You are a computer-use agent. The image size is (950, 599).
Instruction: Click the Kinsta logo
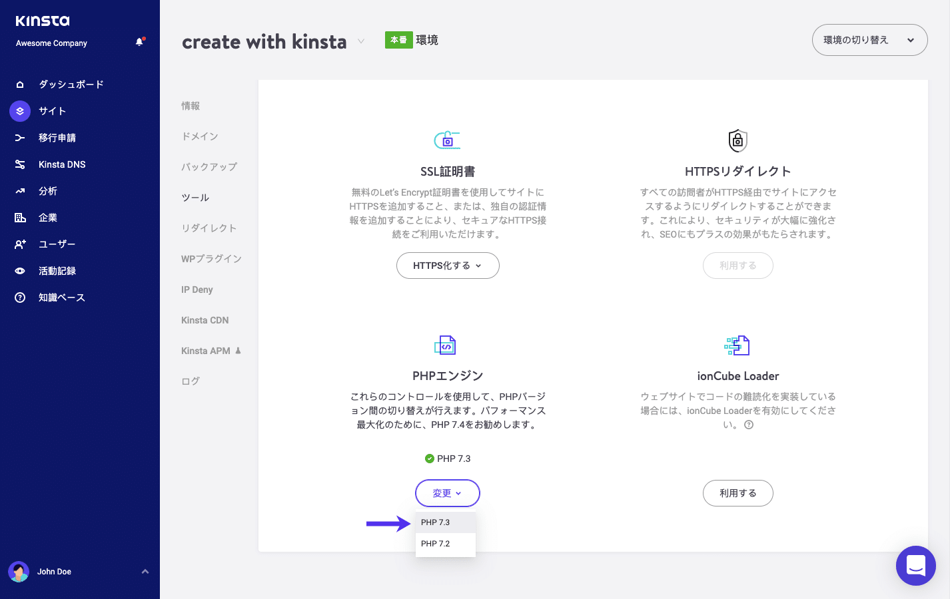(x=41, y=21)
